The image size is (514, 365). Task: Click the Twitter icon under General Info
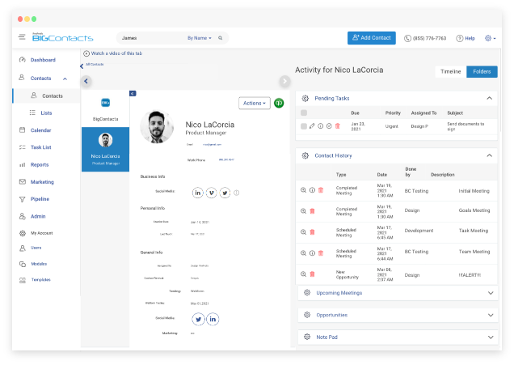198,319
